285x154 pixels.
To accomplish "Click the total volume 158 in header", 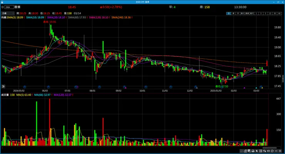I will point(207,7).
